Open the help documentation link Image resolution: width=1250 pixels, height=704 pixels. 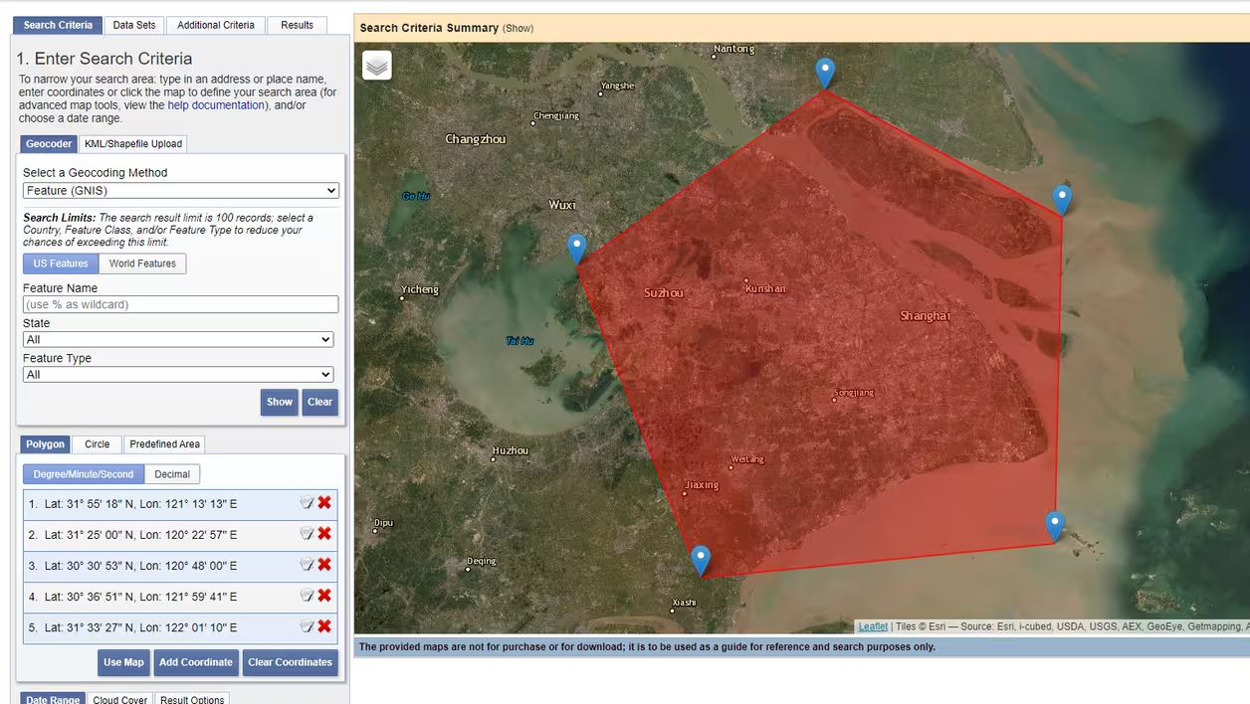tap(216, 105)
